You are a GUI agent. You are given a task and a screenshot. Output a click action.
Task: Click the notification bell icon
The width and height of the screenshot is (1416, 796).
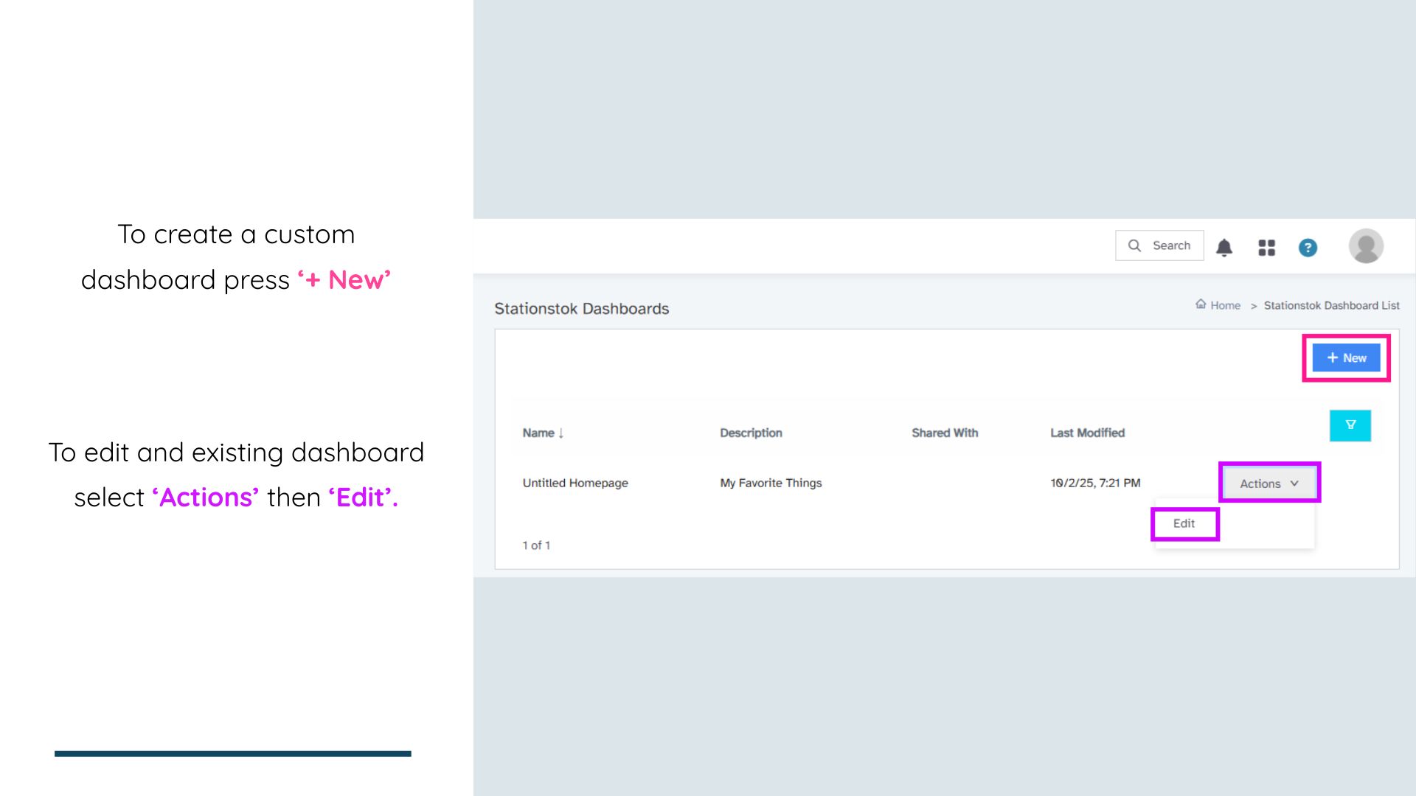point(1224,248)
